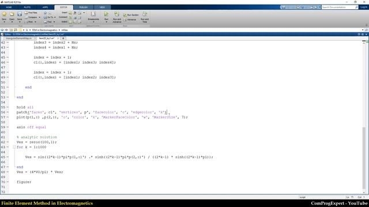Click the back arrow in address bar
This screenshot has width=369, height=207.
pyautogui.click(x=2, y=30)
